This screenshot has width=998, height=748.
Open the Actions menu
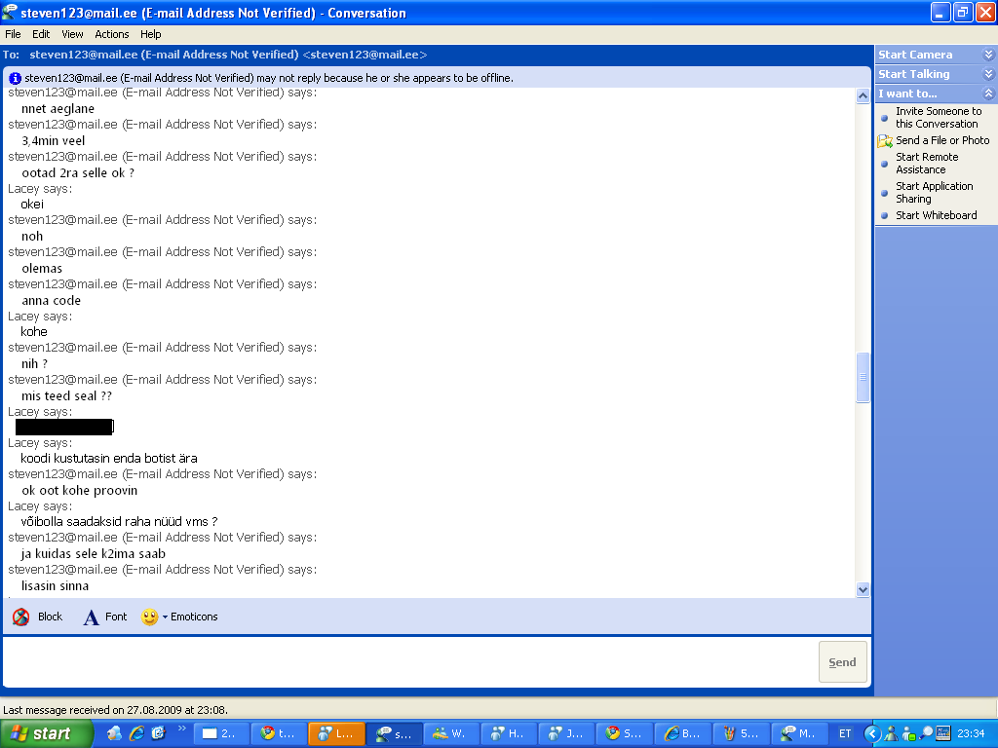[x=112, y=34]
